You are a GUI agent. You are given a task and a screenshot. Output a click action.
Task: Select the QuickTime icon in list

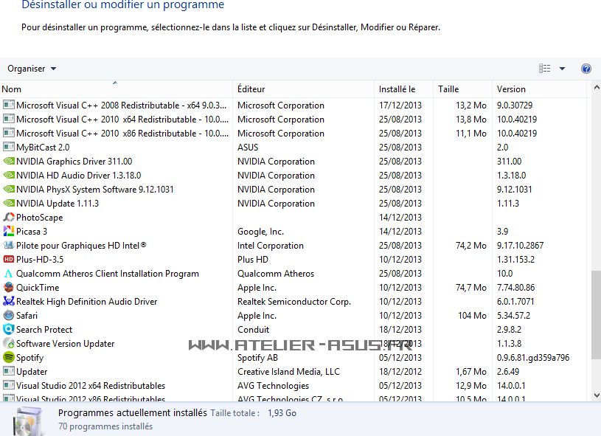tap(9, 288)
